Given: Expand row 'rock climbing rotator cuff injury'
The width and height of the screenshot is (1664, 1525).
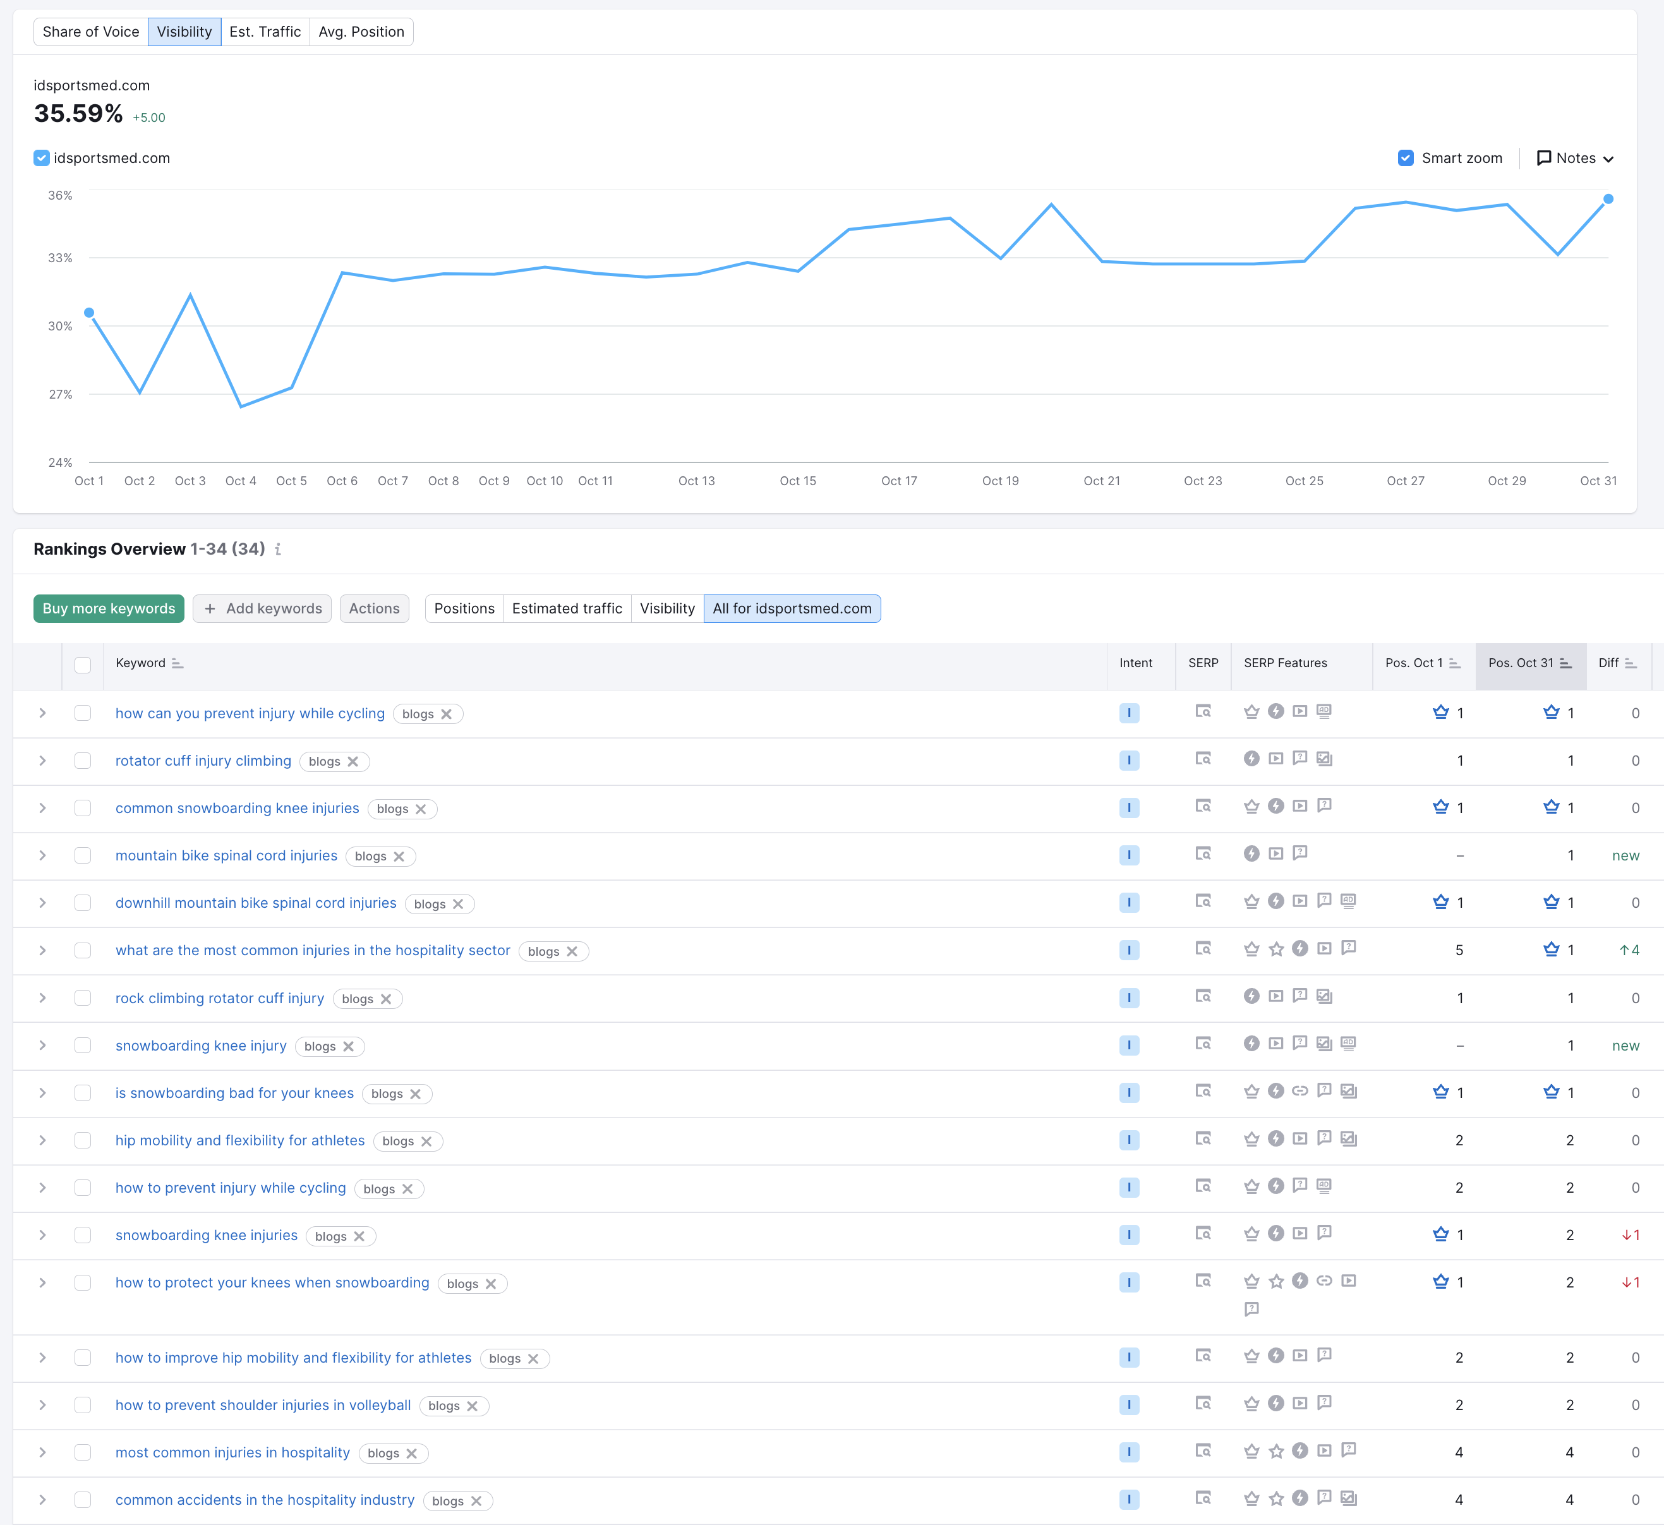Looking at the screenshot, I should [x=42, y=998].
